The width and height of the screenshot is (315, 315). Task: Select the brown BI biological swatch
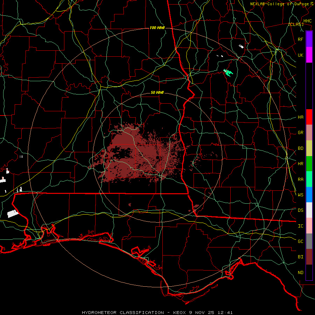[x=309, y=257]
